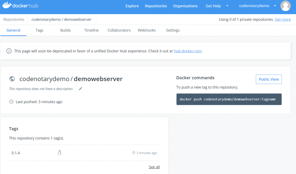Open the hub.docker.com link
296x174 pixels.
[188, 51]
